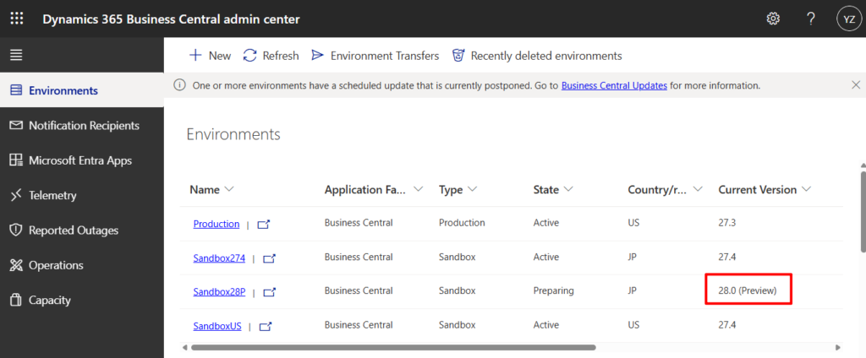Collapse the hamburger navigation menu
This screenshot has width=866, height=358.
click(x=16, y=55)
